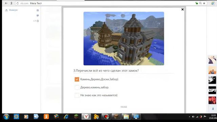Check the Дерево,камень,забор. checkbox
Image resolution: width=217 pixels, height=122 pixels.
(x=77, y=87)
